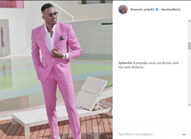Click the comment line του sotis Βολανη

pos(131,67)
